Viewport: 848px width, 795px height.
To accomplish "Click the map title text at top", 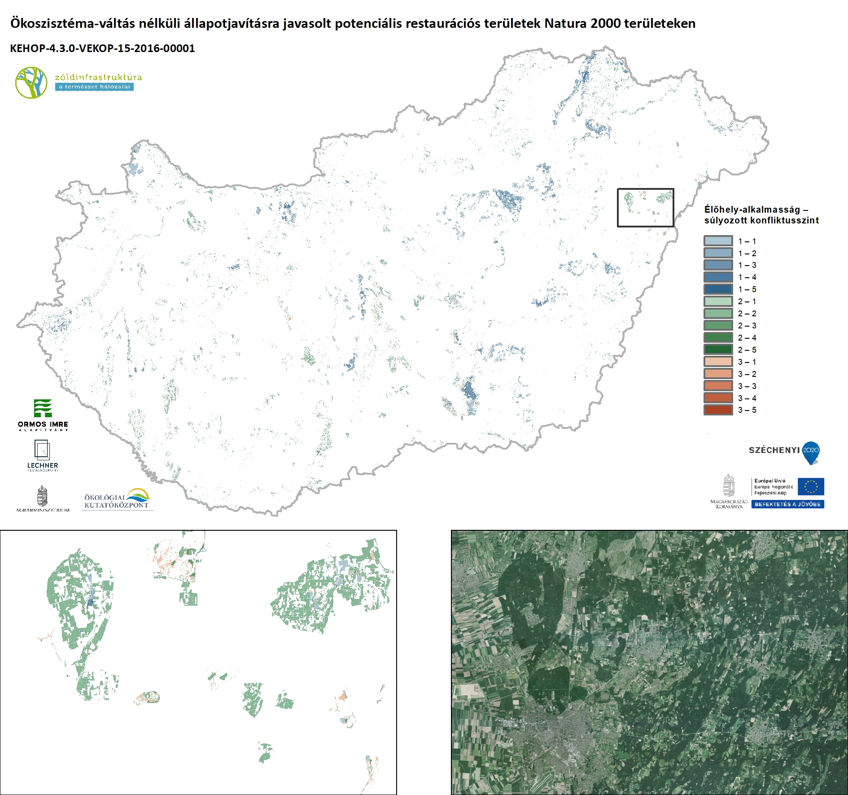I will click(x=353, y=23).
